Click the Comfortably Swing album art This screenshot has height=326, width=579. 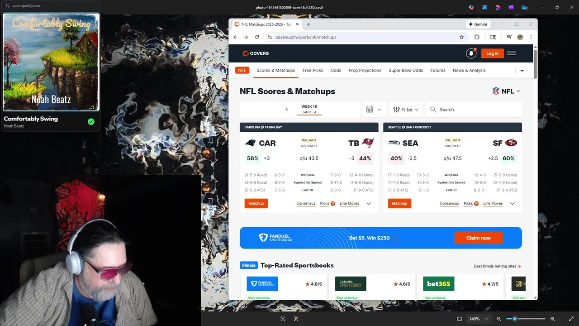coord(51,62)
